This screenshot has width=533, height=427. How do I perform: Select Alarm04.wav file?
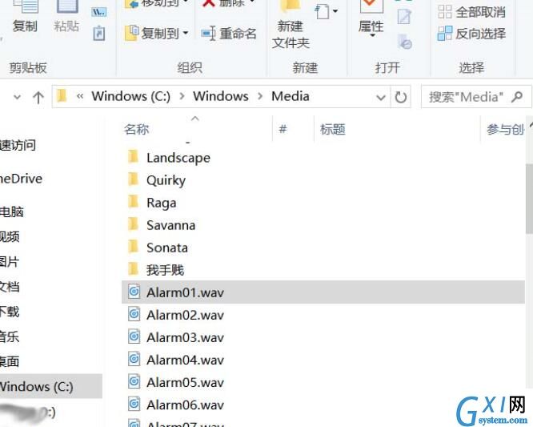[x=185, y=360]
